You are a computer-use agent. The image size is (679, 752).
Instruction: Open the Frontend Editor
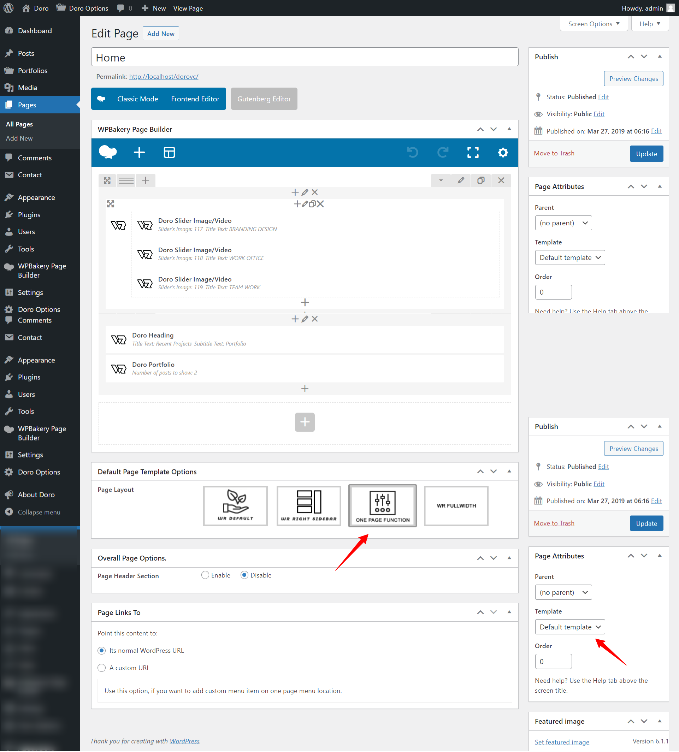(195, 99)
